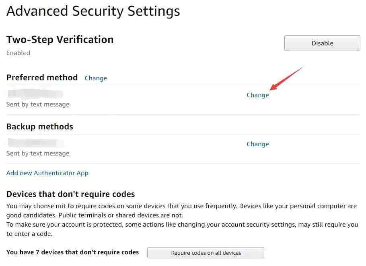This screenshot has height=266, width=366.
Task: Click the Preferred method heading text
Action: (42, 78)
